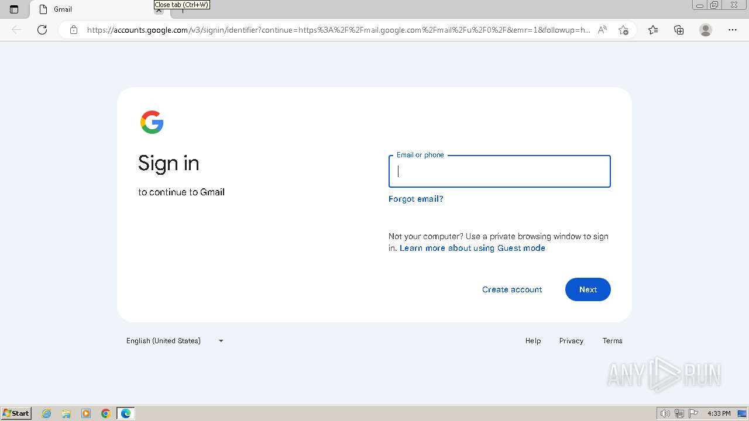Open Action Center flag tray icon
Viewport: 749px width, 421px height.
(x=693, y=413)
